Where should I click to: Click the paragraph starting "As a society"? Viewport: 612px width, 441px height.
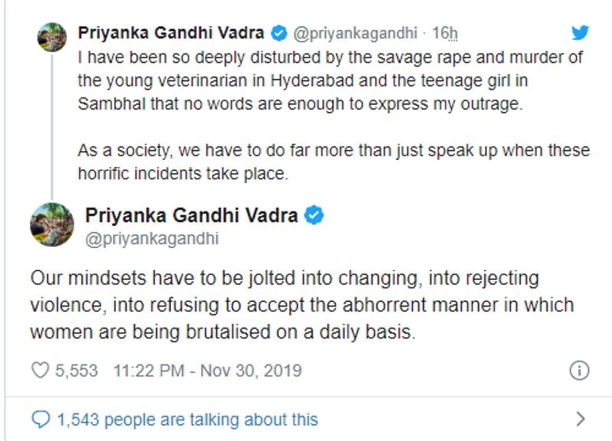[333, 162]
